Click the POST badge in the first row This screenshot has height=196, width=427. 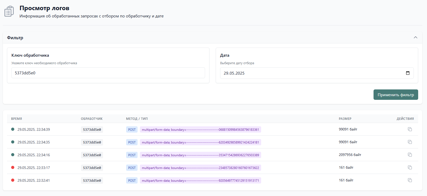click(132, 129)
